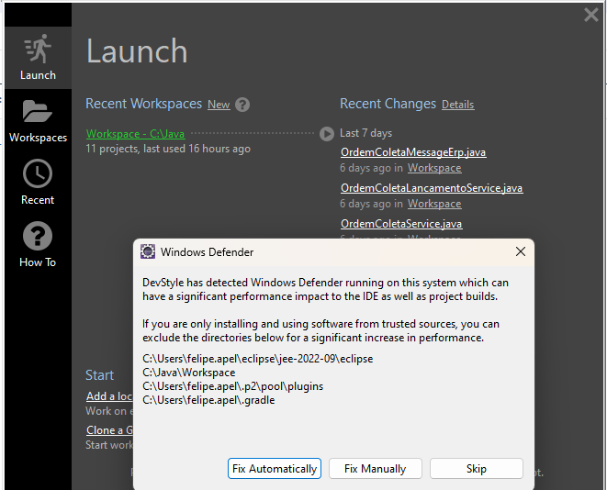Click the Add a local link under Start

pos(109,396)
